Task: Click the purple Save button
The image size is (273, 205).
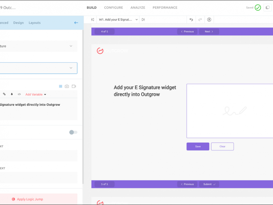Action: tap(198, 146)
